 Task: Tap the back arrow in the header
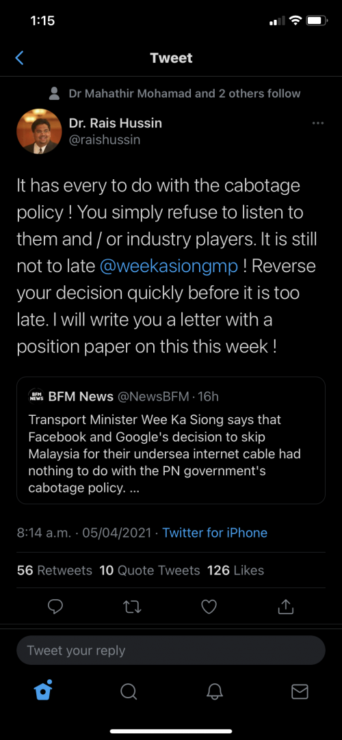(x=19, y=58)
